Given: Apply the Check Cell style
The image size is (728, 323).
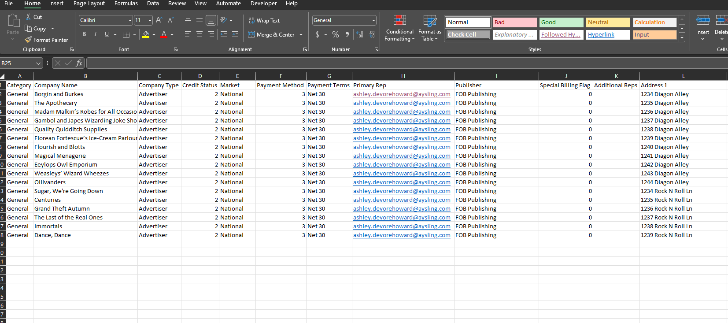Looking at the screenshot, I should click(x=468, y=34).
